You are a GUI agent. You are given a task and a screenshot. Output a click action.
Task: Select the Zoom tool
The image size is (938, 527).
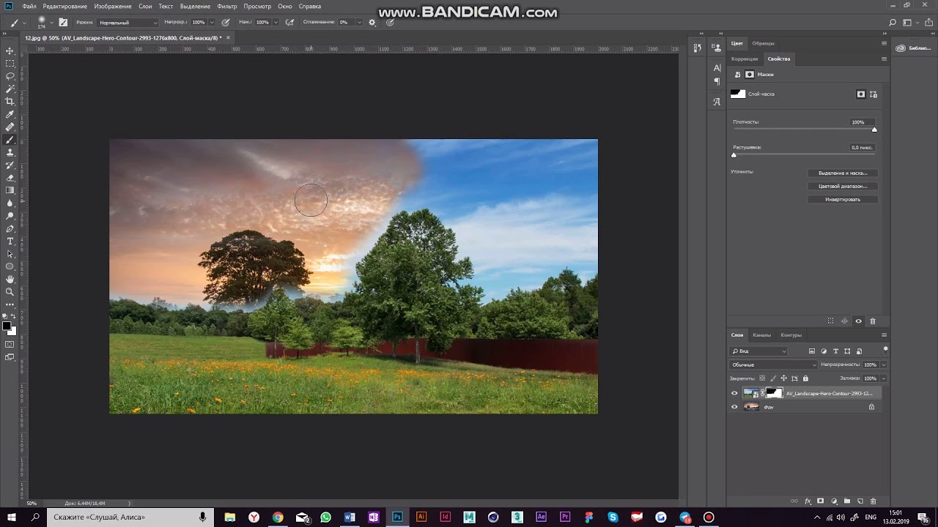(10, 291)
